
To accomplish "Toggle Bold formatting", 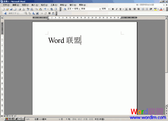I will pyautogui.click(x=113, y=9).
